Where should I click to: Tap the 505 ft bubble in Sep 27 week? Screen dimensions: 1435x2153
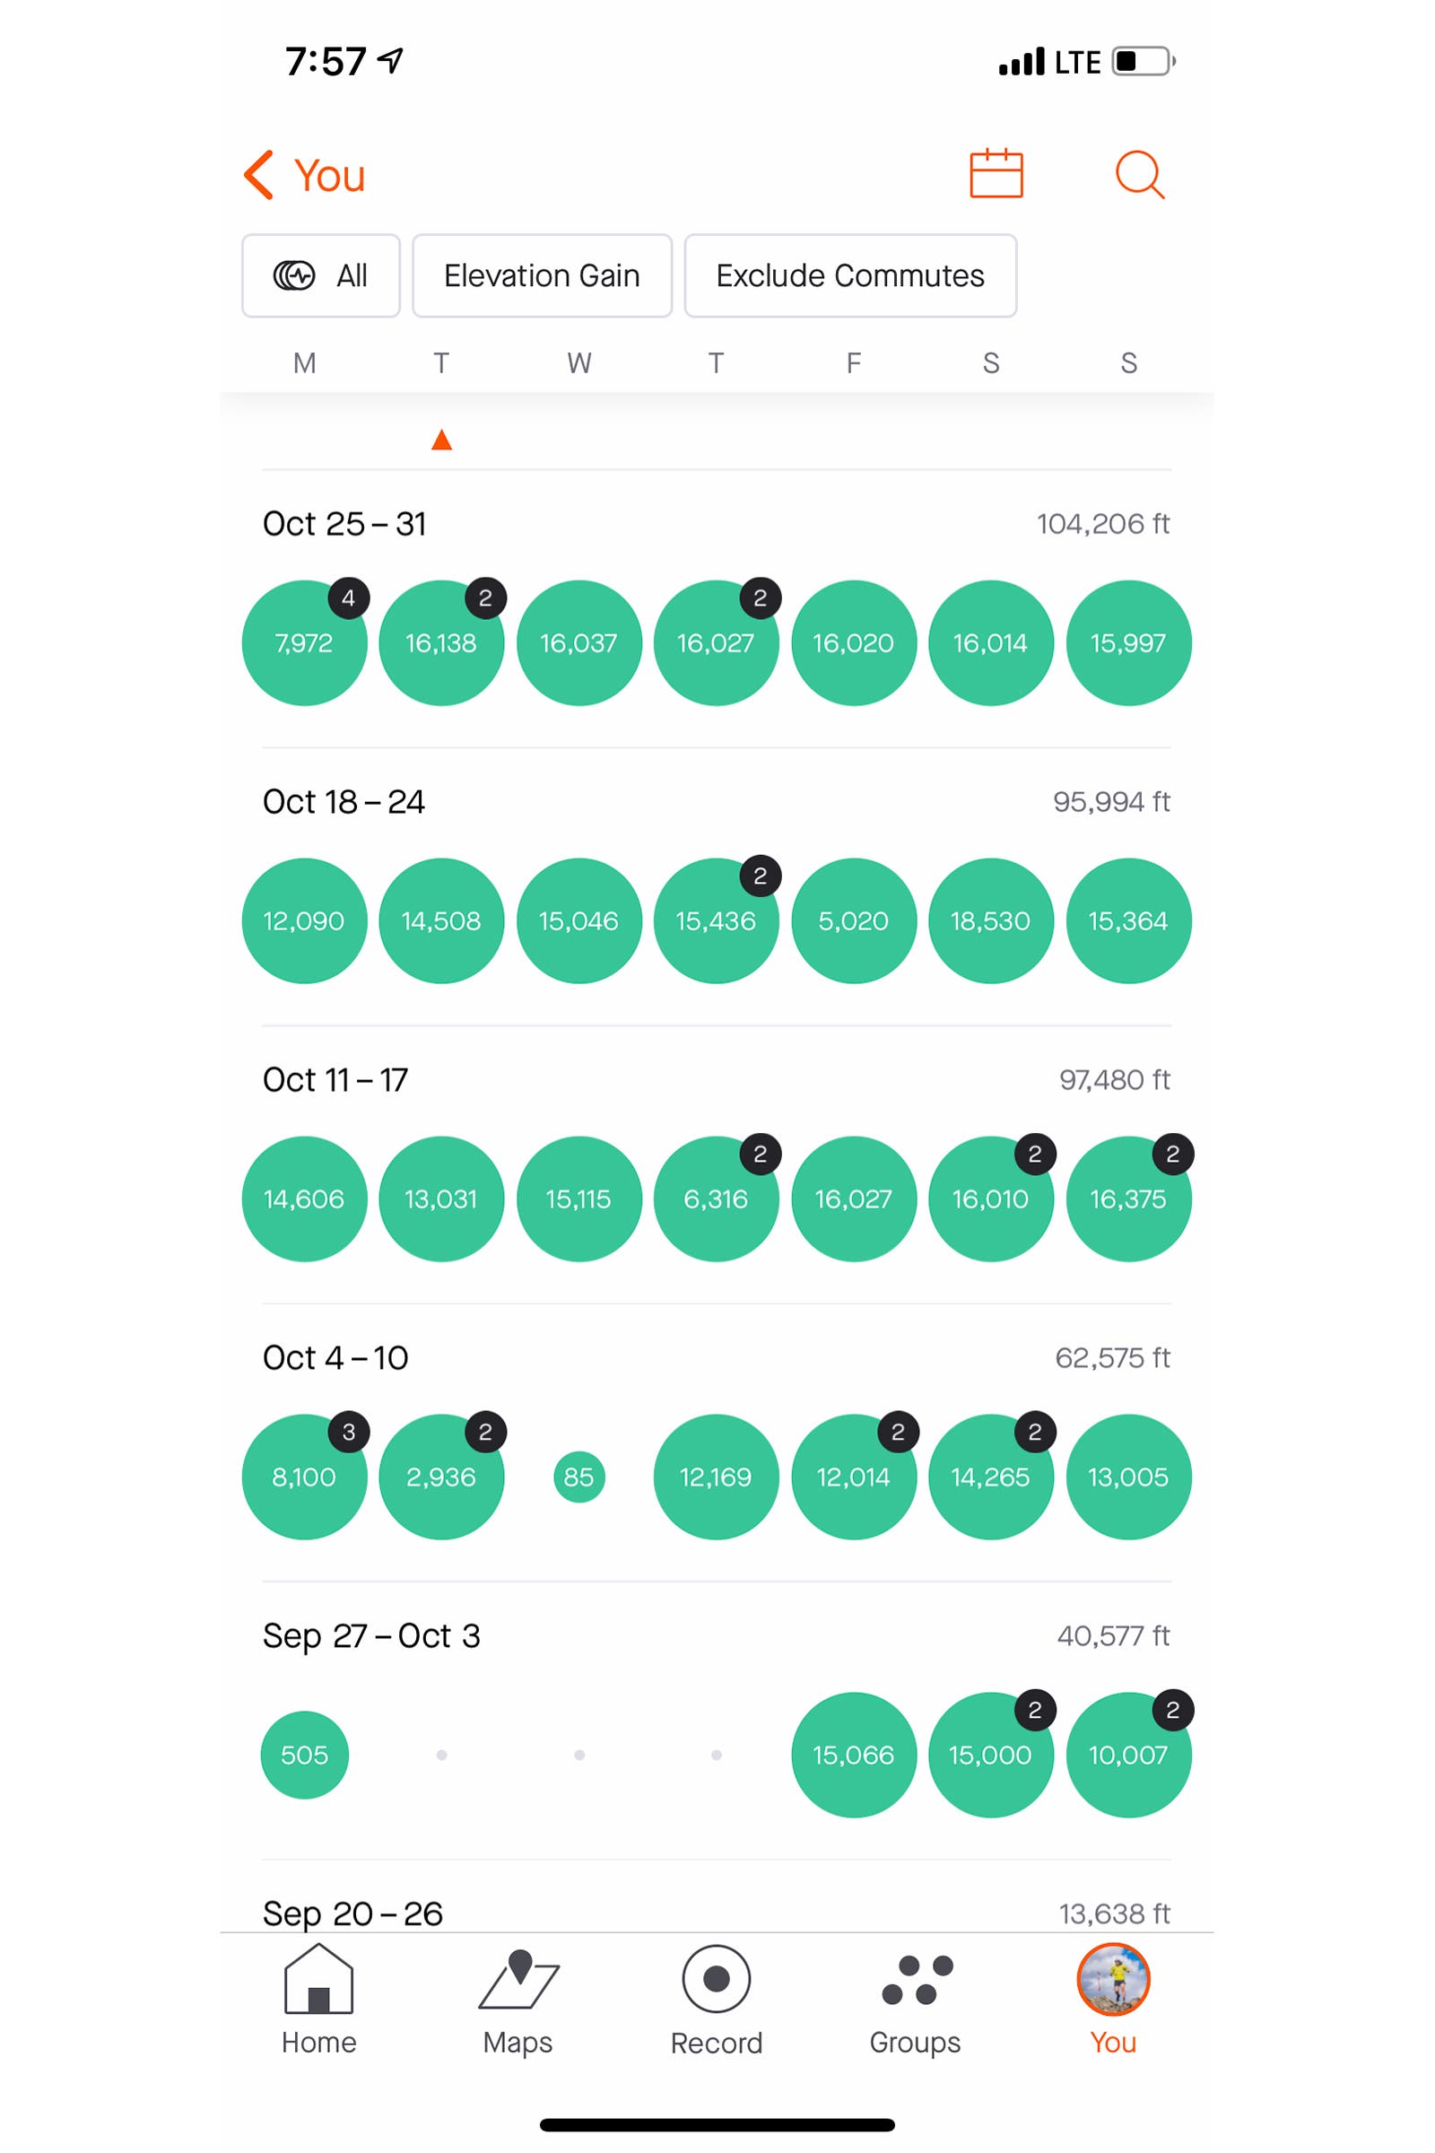(304, 1755)
